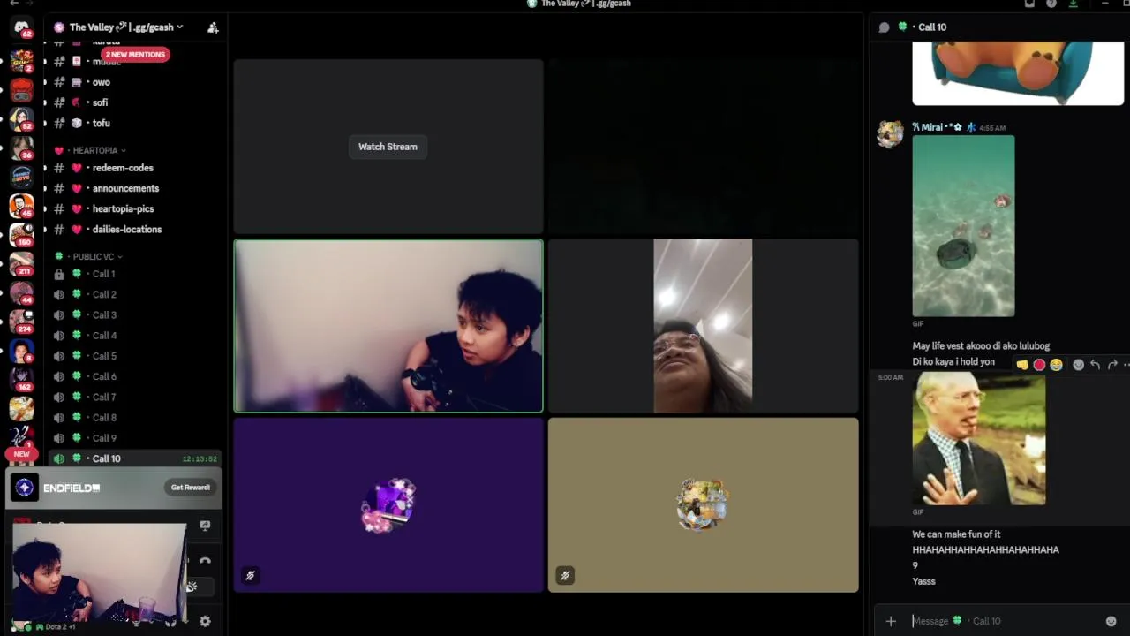This screenshot has width=1130, height=636.
Task: Select the tan avatar participant tile
Action: [703, 505]
